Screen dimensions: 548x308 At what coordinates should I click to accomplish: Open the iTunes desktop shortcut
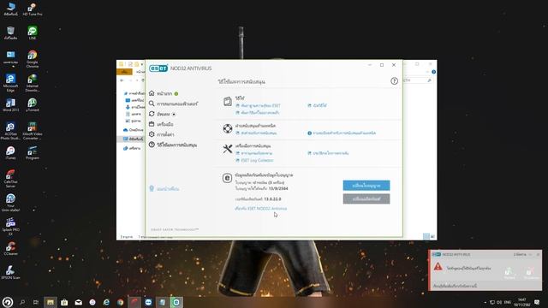pyautogui.click(x=10, y=152)
